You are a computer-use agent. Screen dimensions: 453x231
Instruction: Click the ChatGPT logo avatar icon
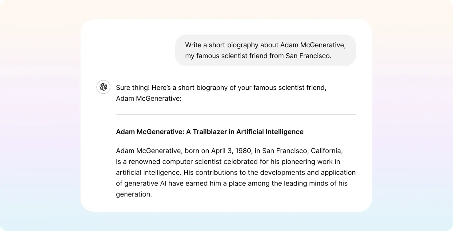[103, 87]
